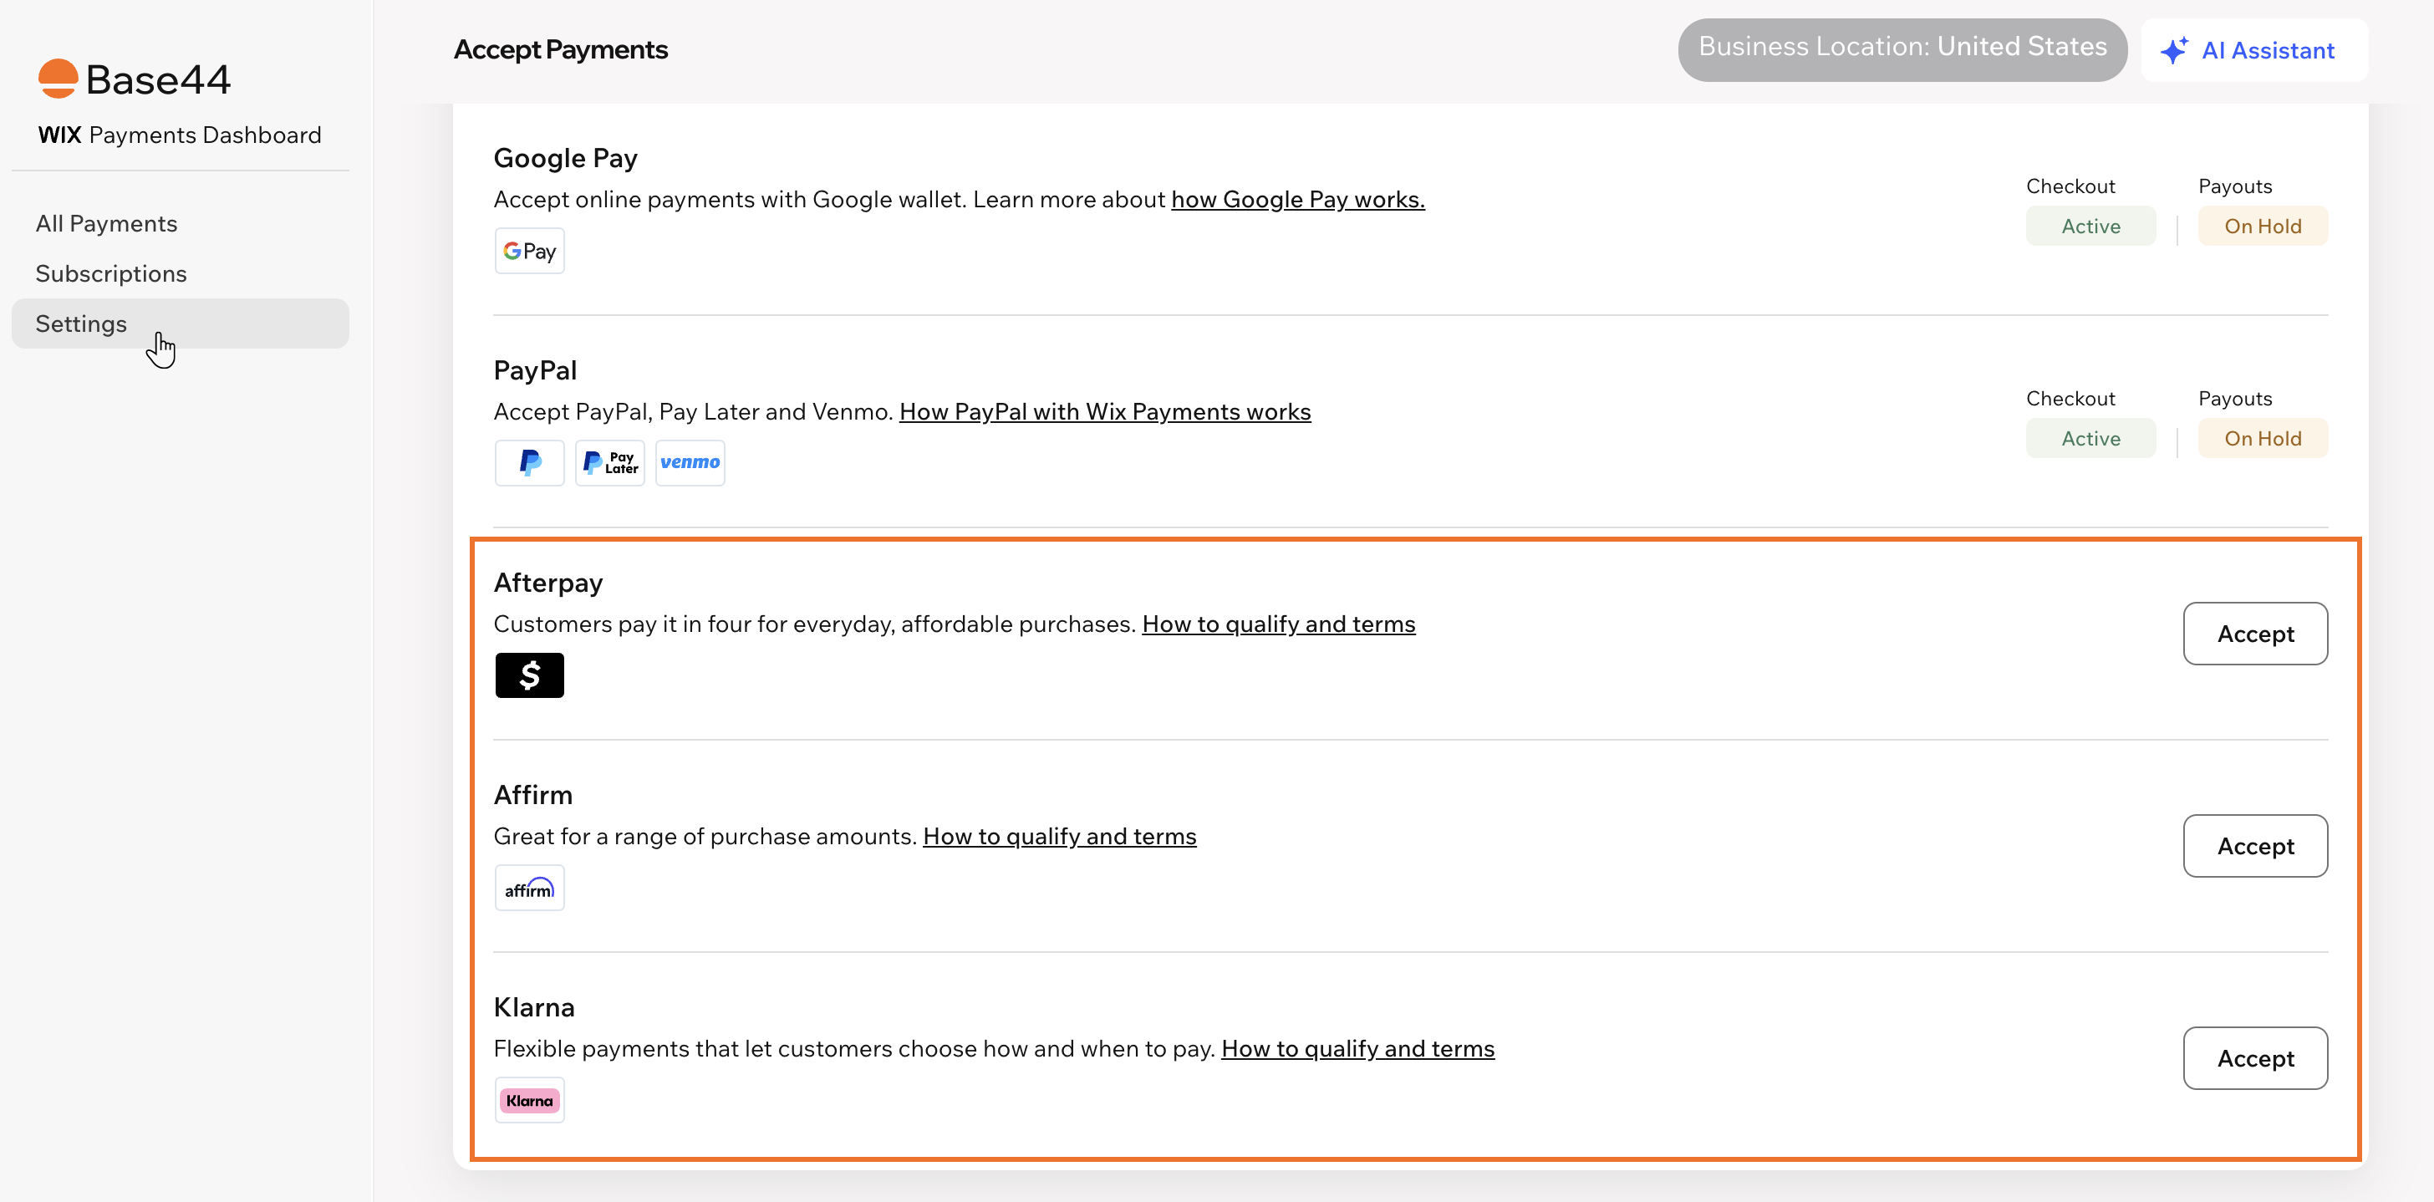Click PayPal's Checkout Active status badge
Image resolution: width=2434 pixels, height=1202 pixels.
tap(2091, 439)
